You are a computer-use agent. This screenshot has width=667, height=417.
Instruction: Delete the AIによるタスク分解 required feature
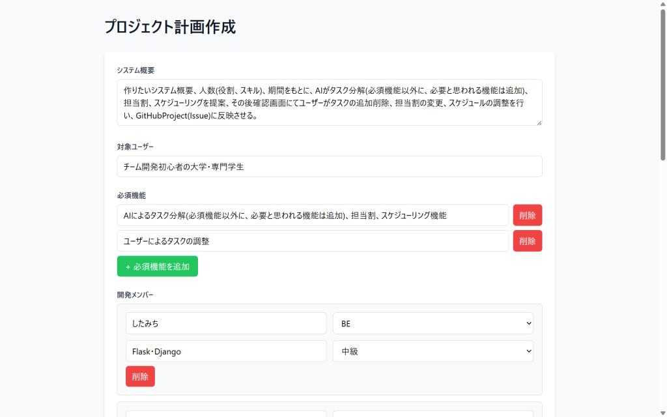(x=527, y=215)
